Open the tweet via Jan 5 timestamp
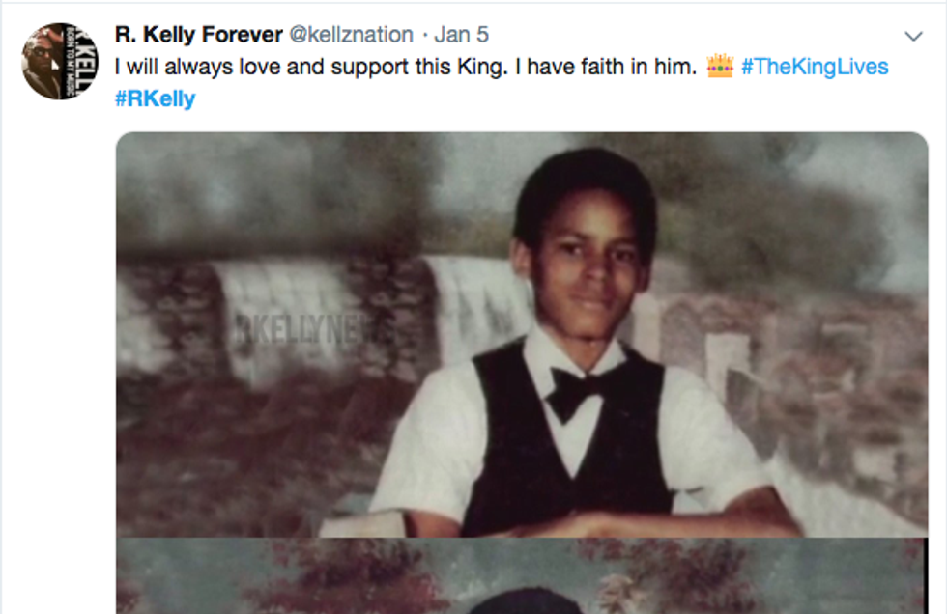Viewport: 947px width, 614px height. (461, 35)
